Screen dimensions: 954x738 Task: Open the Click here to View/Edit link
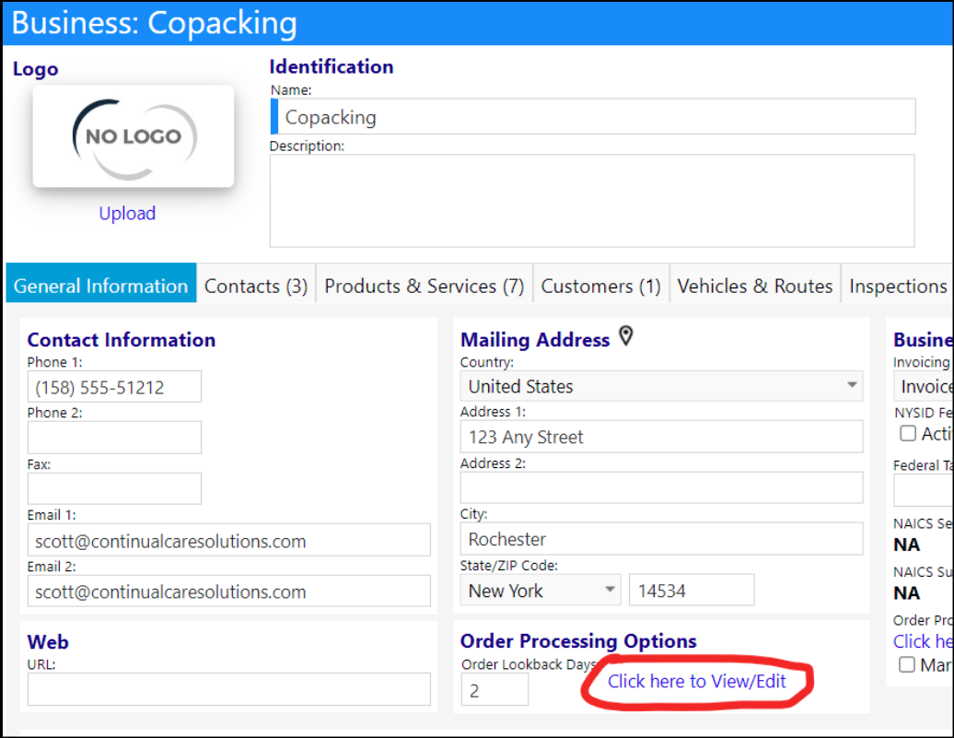(x=697, y=681)
